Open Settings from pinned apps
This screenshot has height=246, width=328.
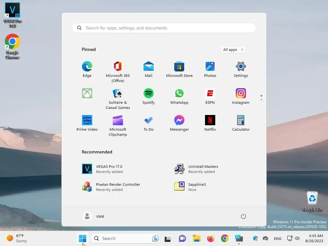[x=241, y=70]
